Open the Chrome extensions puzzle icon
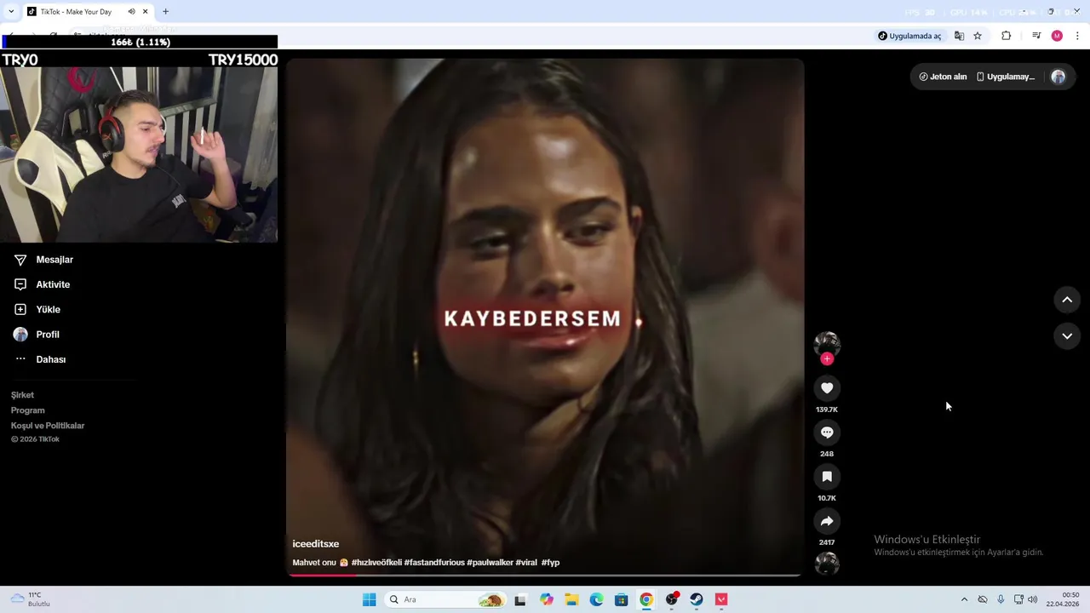The width and height of the screenshot is (1090, 613). pos(1007,36)
